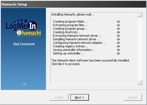Click the Hamachi Setup title bar text
The height and width of the screenshot is (105, 147).
pos(14,4)
